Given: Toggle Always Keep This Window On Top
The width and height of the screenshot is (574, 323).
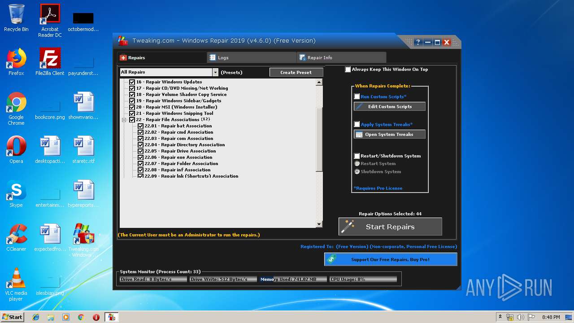Looking at the screenshot, I should coord(348,70).
